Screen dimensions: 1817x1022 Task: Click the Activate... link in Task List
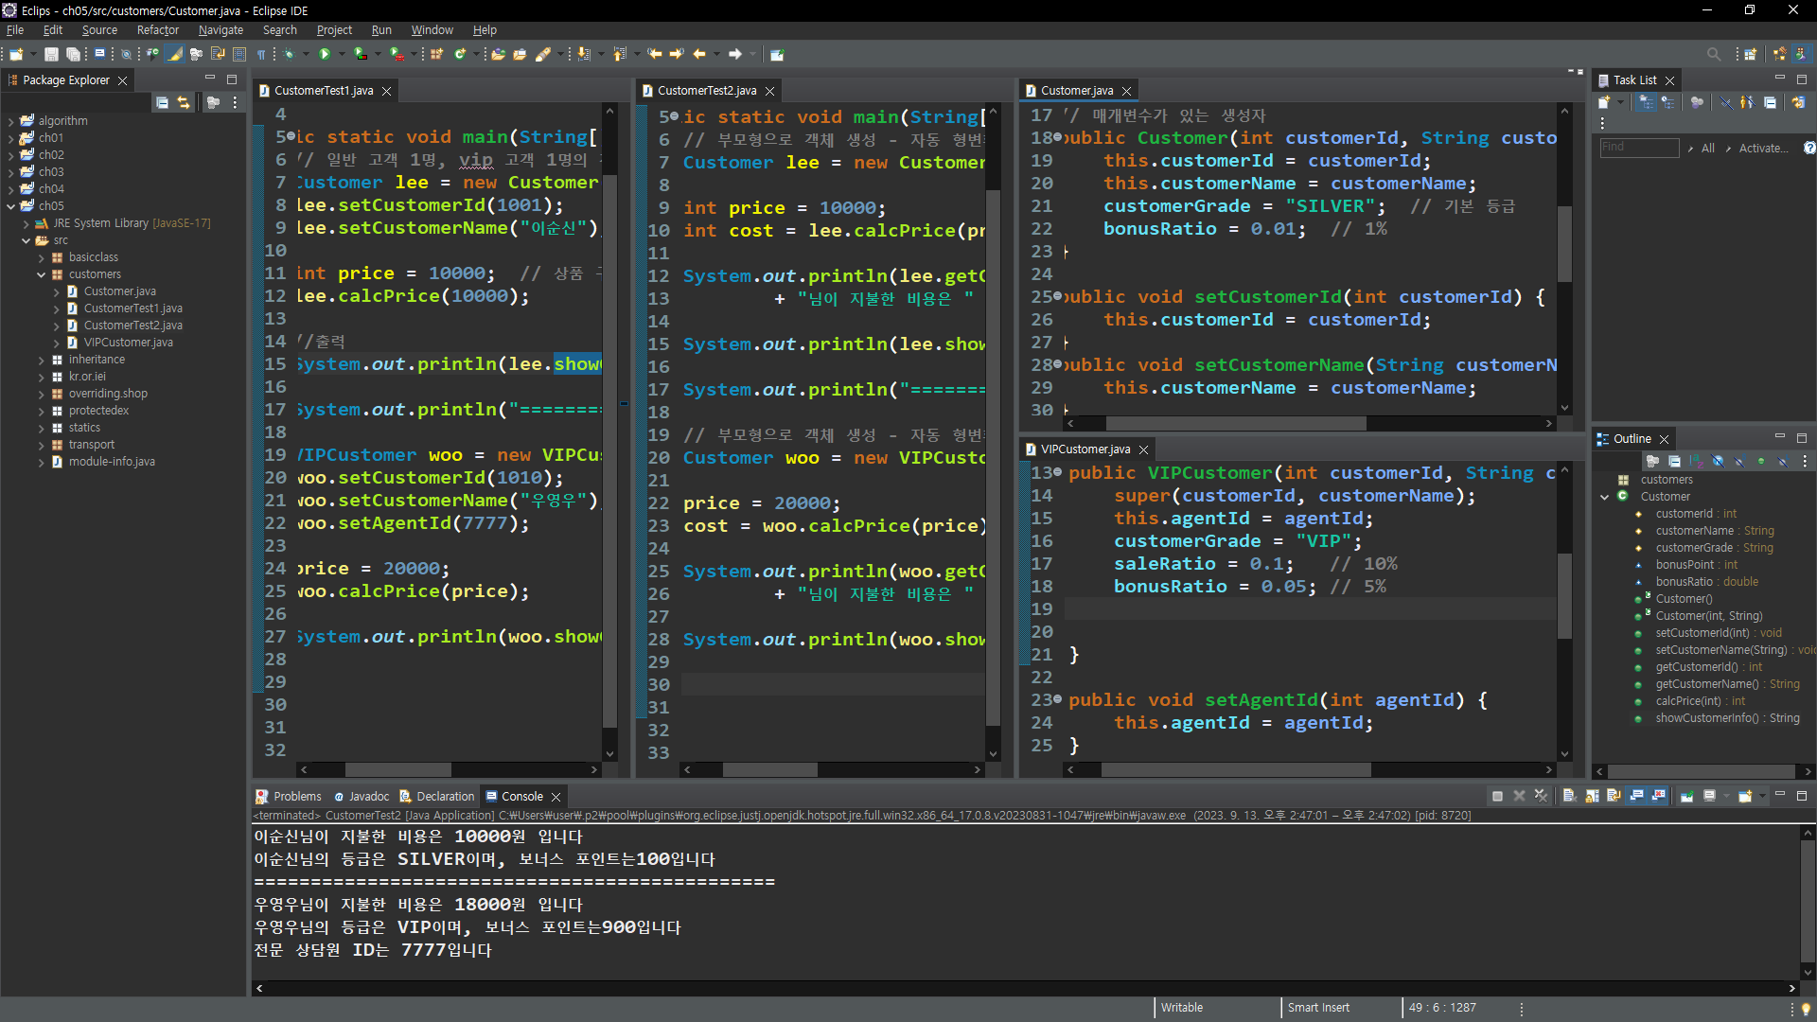1763,148
